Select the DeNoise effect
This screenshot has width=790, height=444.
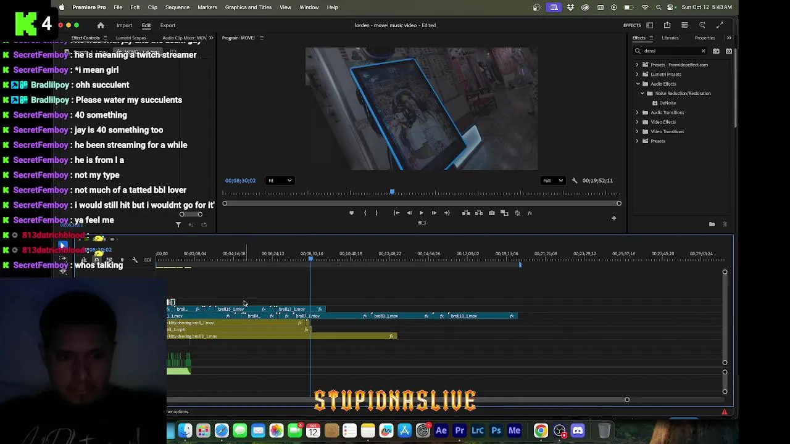pyautogui.click(x=667, y=103)
